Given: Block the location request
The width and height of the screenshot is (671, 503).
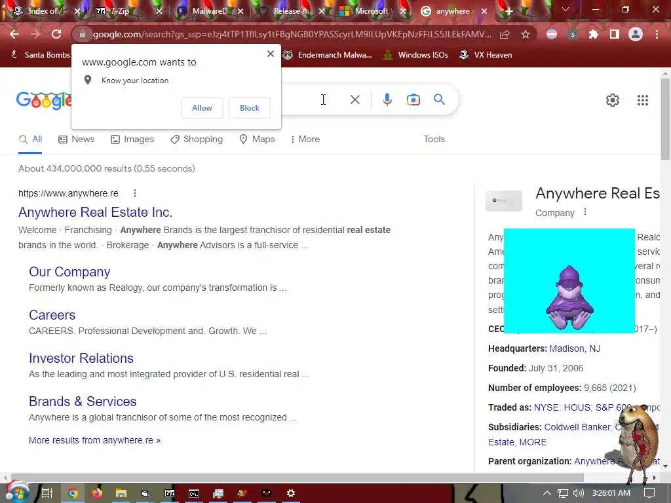Looking at the screenshot, I should tap(250, 108).
